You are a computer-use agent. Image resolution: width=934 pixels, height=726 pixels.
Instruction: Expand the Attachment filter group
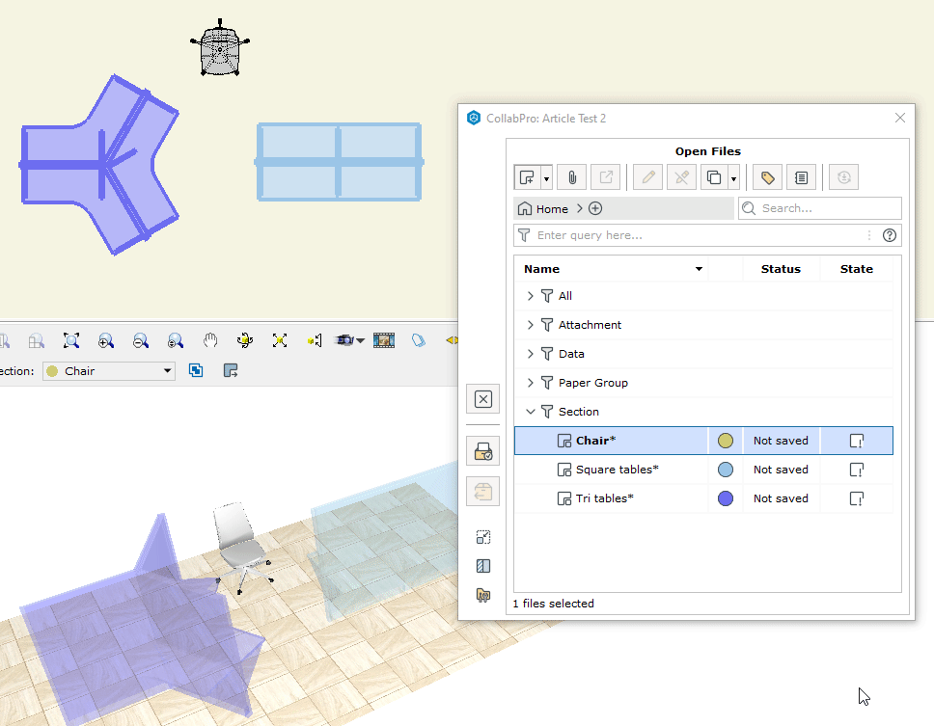pos(530,325)
